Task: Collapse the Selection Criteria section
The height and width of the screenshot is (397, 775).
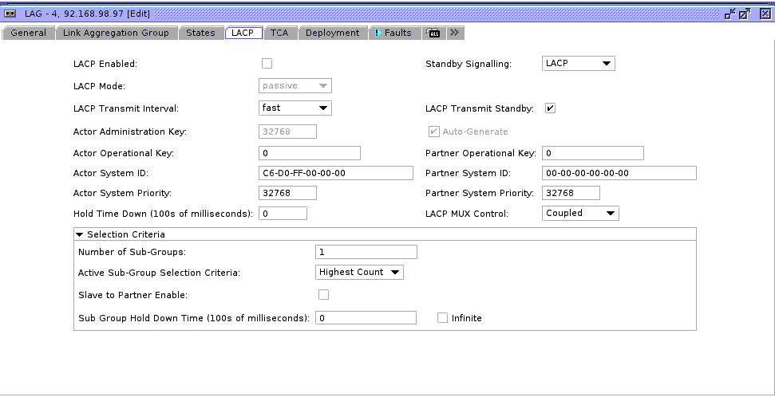Action: (79, 234)
